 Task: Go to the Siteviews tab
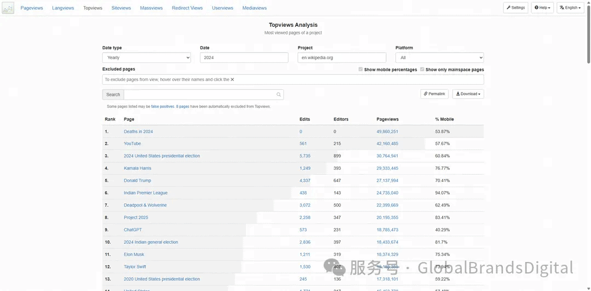[x=121, y=8]
